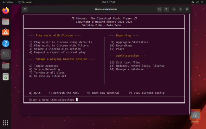This screenshot has height=129, width=206.
Task: Open the folder launcher below Terminal icon
Action: click(5, 65)
